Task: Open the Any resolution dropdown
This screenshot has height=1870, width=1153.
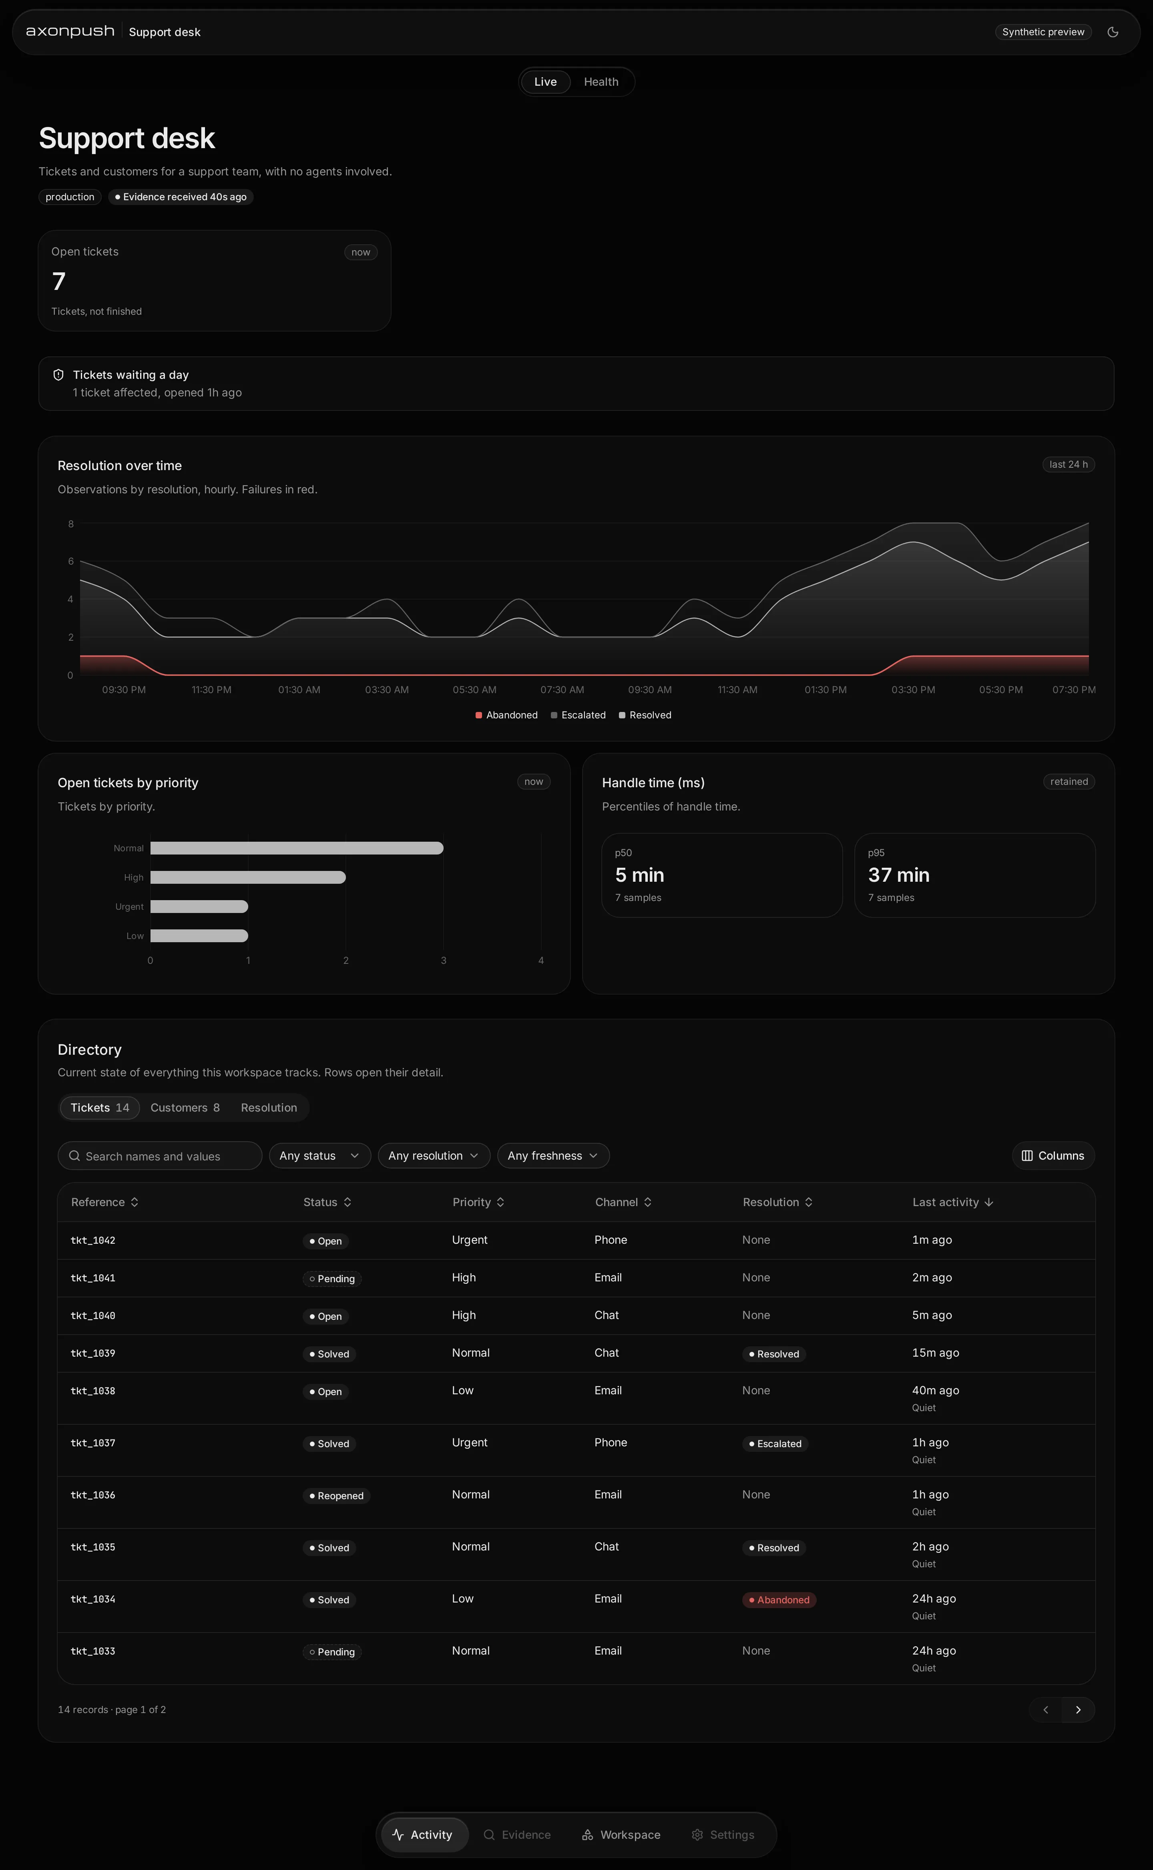Action: [x=434, y=1155]
